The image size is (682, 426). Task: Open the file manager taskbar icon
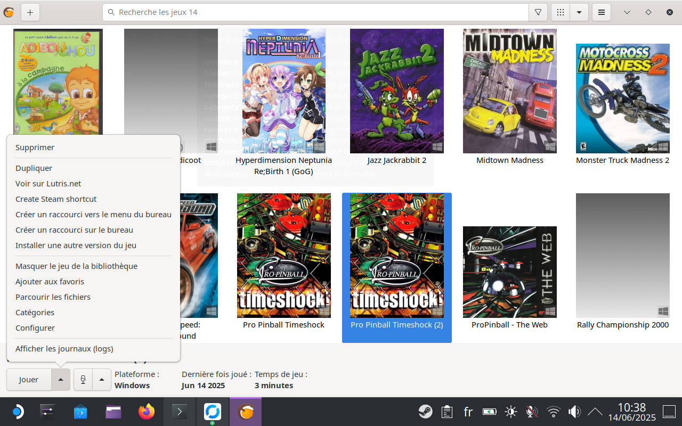tap(113, 412)
